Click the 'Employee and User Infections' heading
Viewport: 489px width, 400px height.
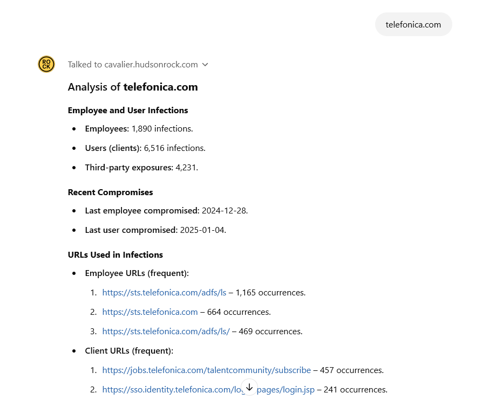click(128, 111)
